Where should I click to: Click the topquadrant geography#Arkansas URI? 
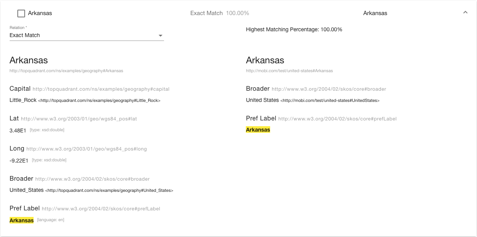(66, 71)
